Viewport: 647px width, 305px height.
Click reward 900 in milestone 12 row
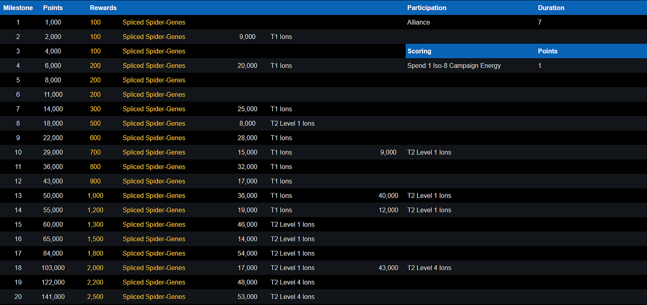point(95,181)
